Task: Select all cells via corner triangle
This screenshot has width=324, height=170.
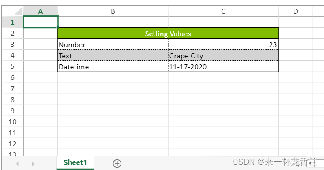Action: coord(13,11)
